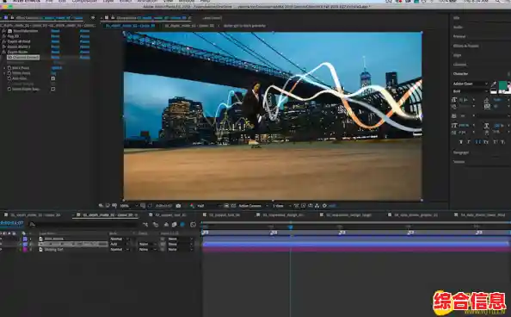The width and height of the screenshot is (511, 317).
Task: Open font family dropdown Adobe Clean
Action: click(470, 84)
